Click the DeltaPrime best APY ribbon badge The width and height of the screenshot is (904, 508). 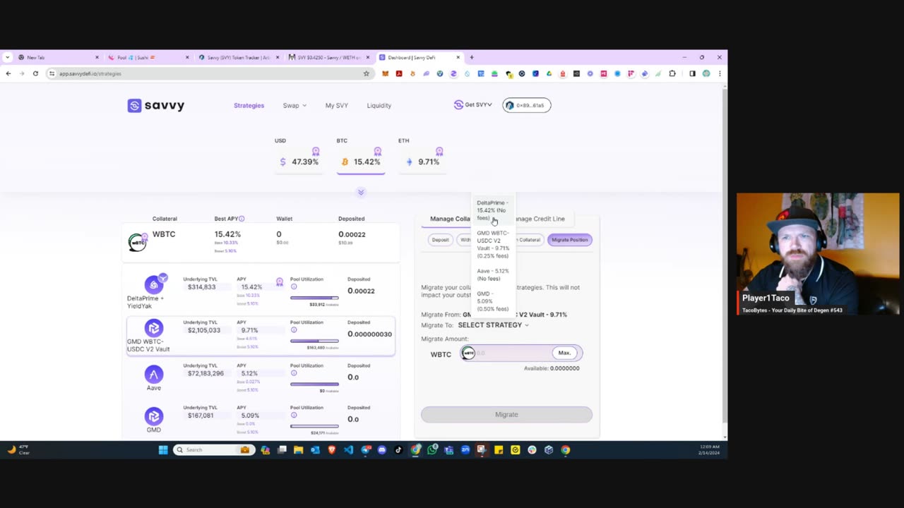280,282
